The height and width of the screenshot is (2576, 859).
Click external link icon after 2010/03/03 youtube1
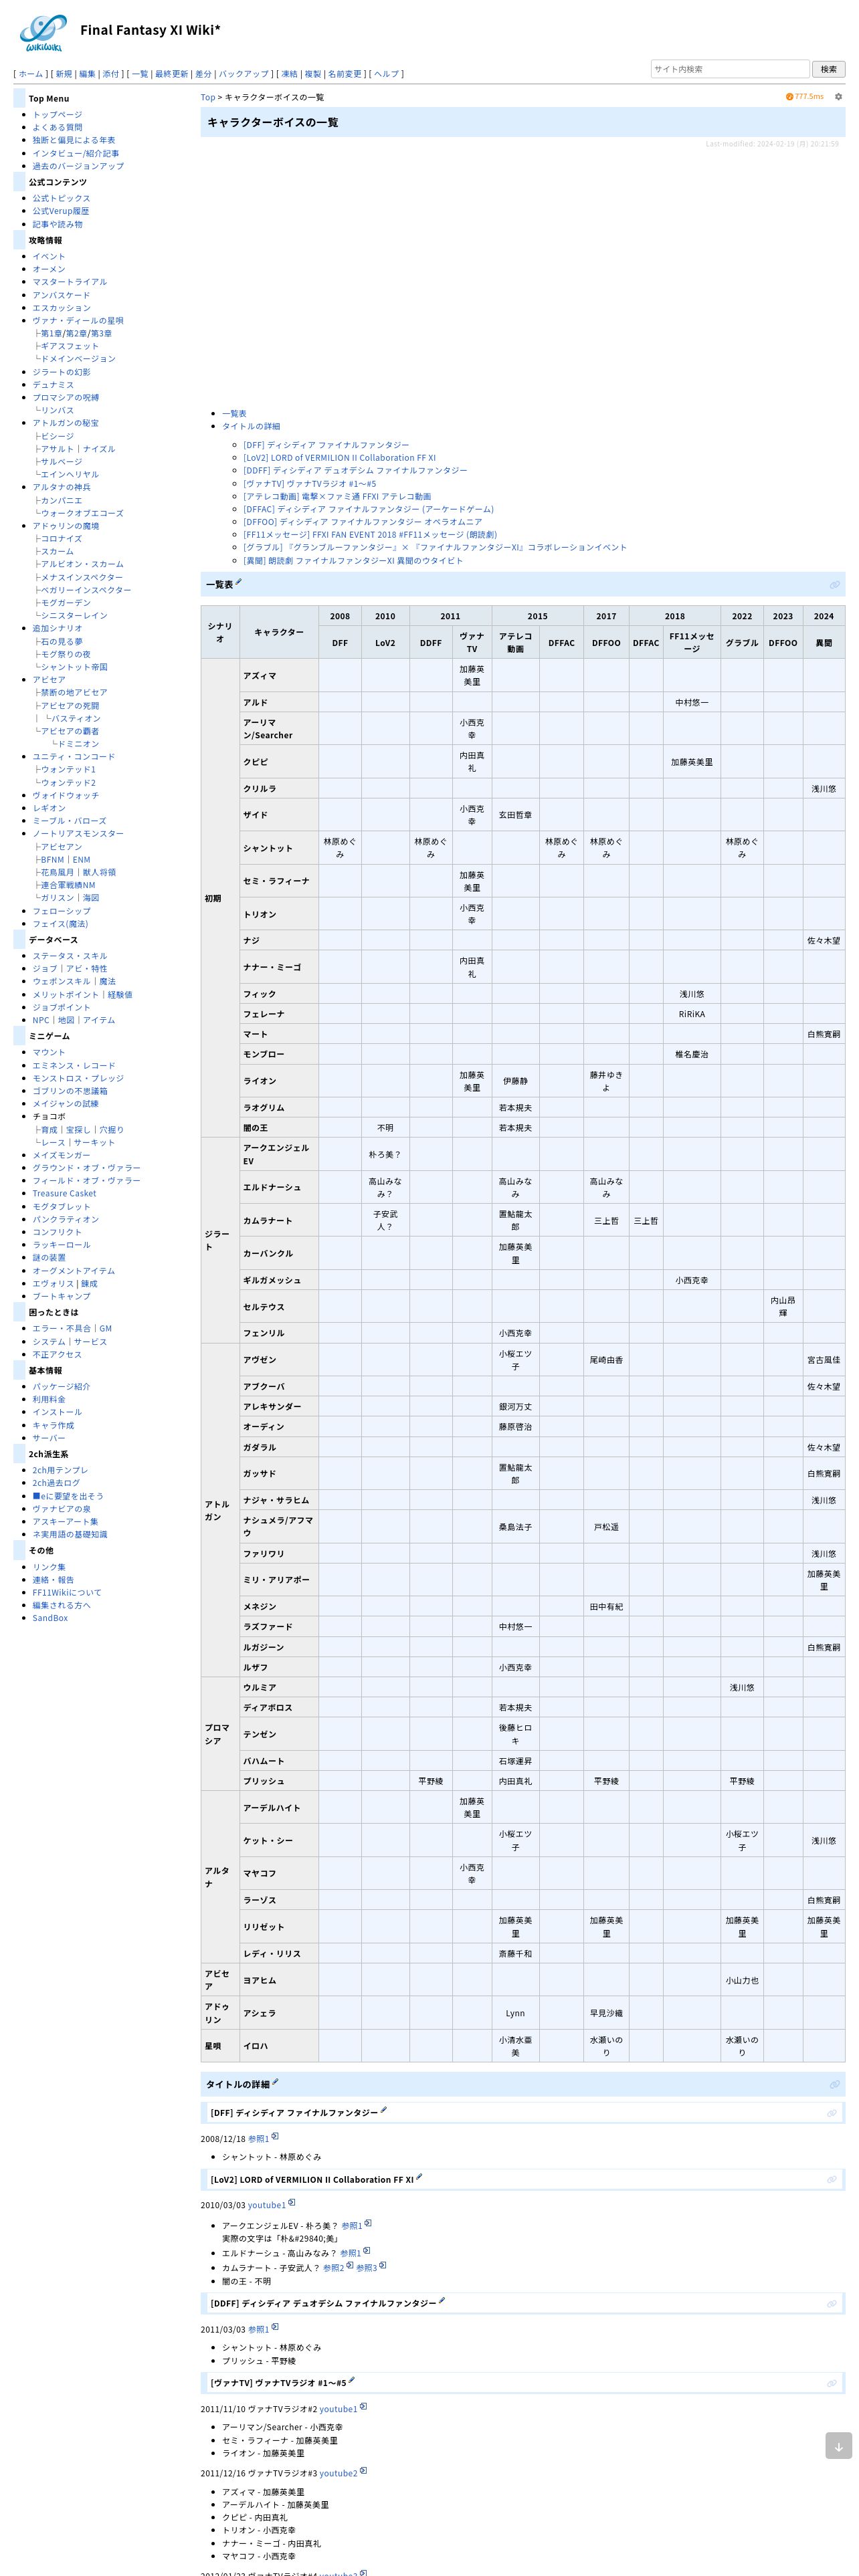coord(292,2203)
